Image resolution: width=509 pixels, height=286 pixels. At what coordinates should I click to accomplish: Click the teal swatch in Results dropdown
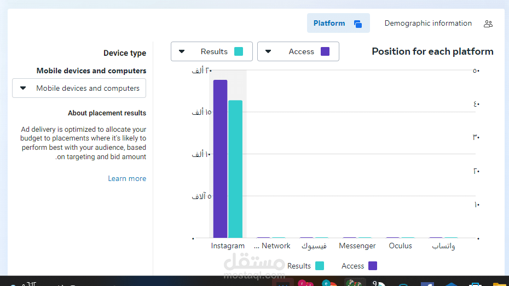point(239,51)
